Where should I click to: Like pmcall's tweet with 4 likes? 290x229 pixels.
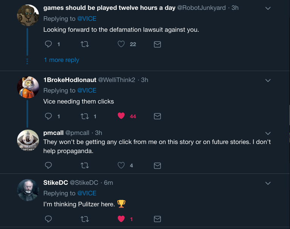click(121, 165)
